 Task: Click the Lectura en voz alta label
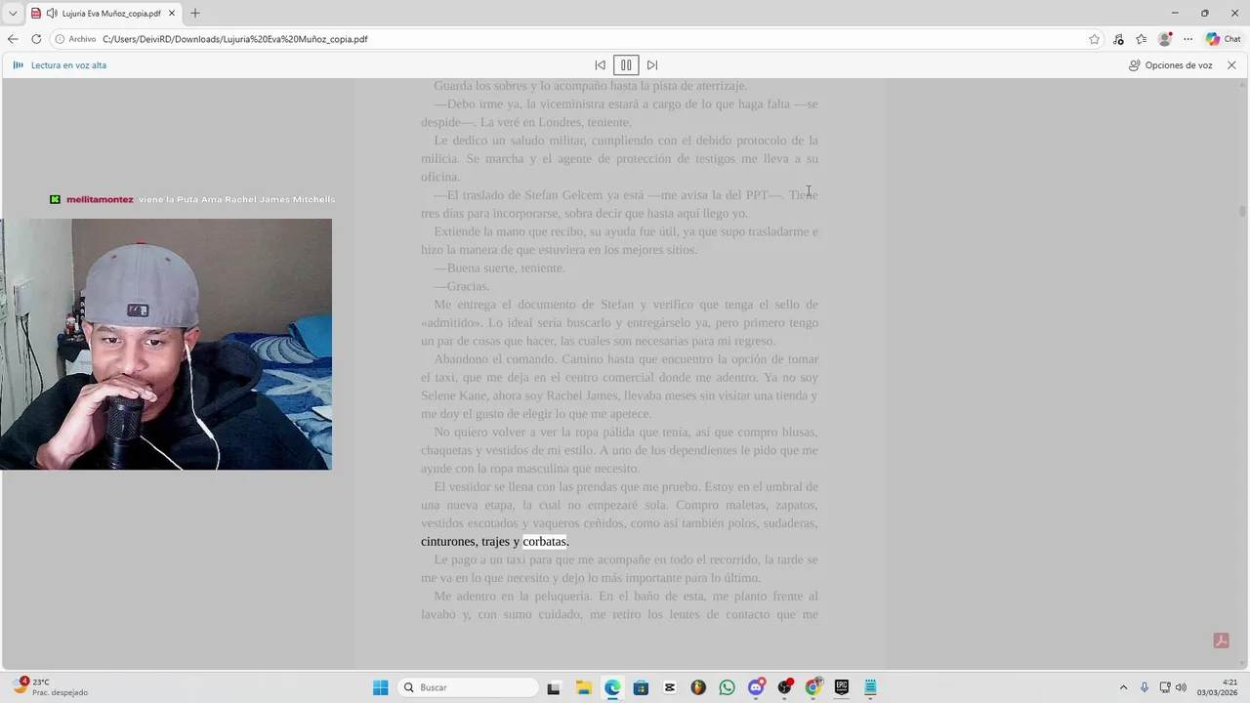[68, 65]
